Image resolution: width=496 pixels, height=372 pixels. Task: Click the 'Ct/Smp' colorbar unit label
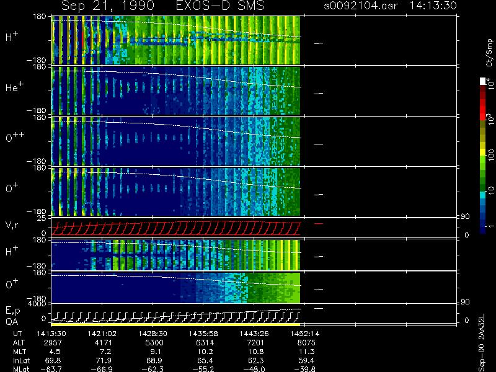pyautogui.click(x=489, y=53)
